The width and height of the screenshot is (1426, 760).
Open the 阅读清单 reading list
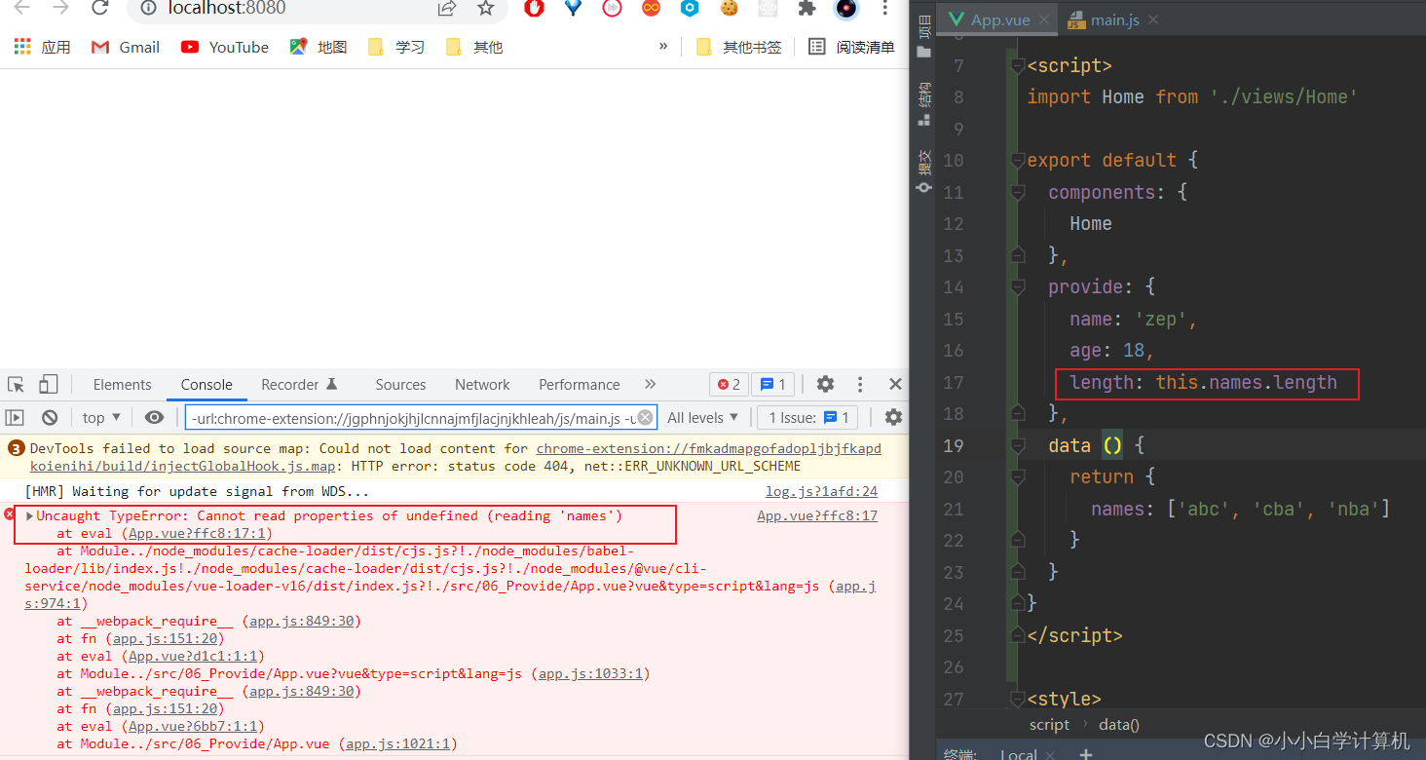(x=852, y=47)
